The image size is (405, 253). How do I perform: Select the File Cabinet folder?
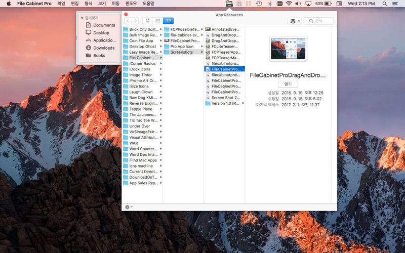pyautogui.click(x=142, y=58)
